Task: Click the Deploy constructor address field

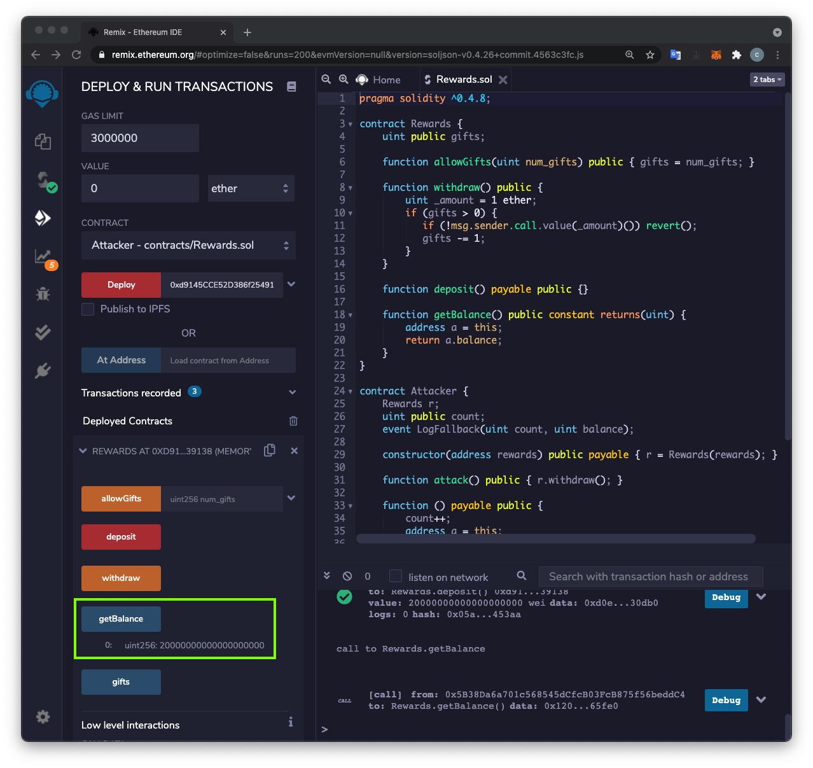Action: (x=221, y=285)
